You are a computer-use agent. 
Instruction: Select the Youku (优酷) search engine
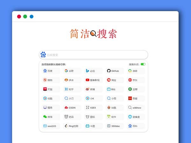51,99
